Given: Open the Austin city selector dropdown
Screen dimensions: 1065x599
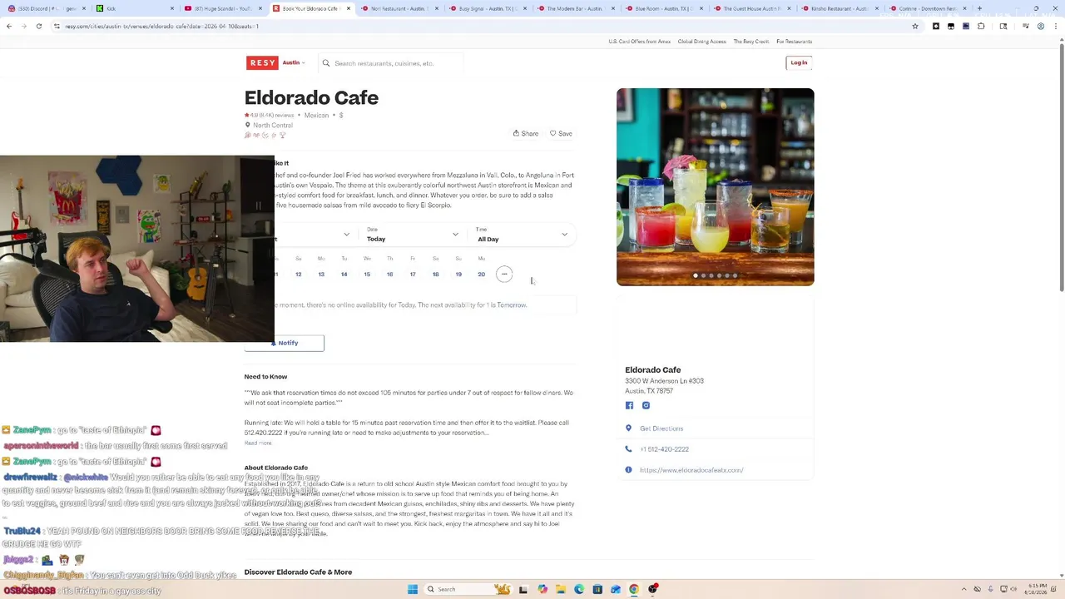Looking at the screenshot, I should point(294,62).
